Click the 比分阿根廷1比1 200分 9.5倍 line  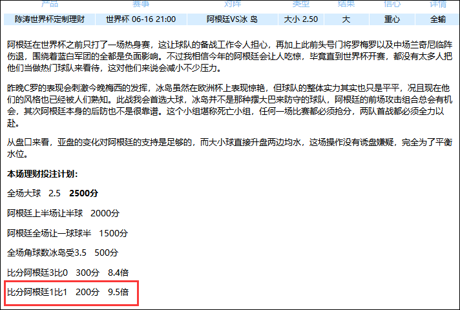pyautogui.click(x=68, y=292)
